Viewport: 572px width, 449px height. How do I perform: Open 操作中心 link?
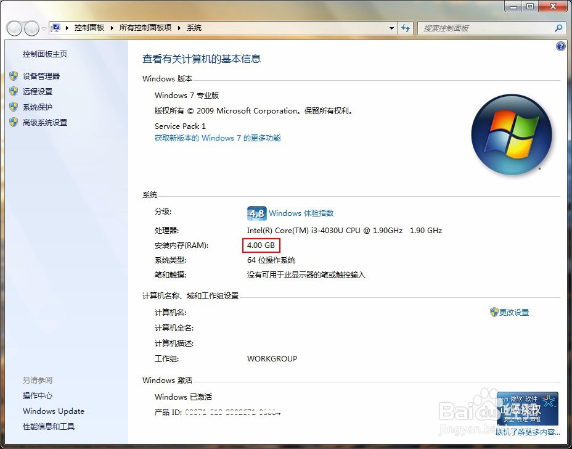tap(38, 396)
